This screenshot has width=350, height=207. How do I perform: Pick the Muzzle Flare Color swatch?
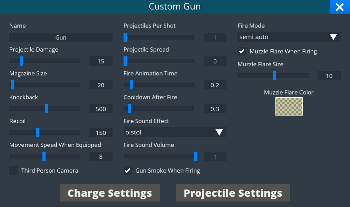289,106
